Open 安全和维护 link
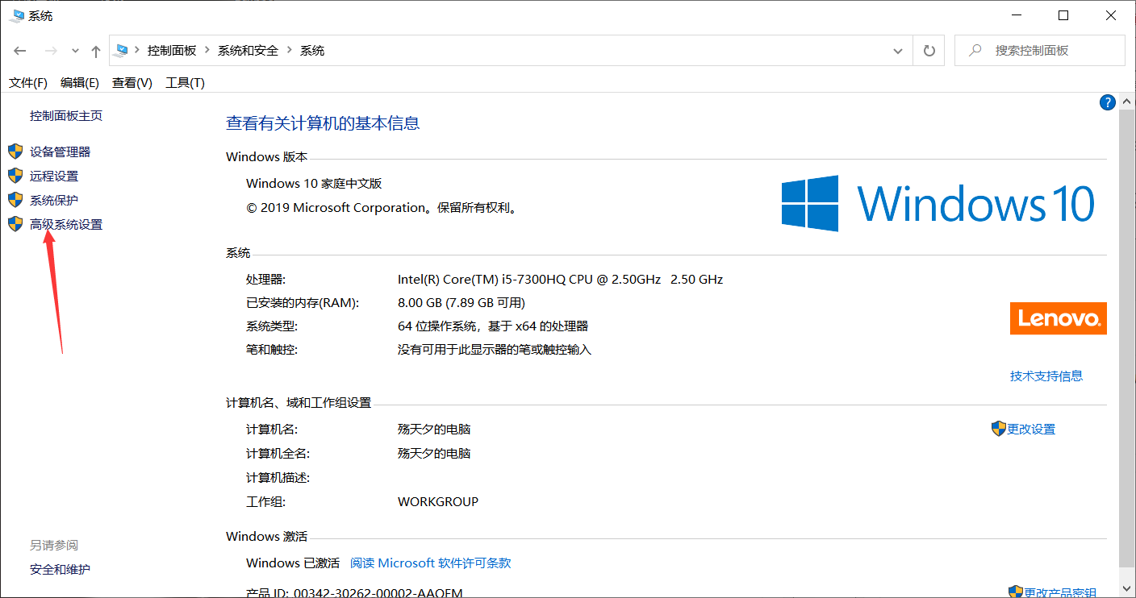The height and width of the screenshot is (598, 1136). pos(61,570)
